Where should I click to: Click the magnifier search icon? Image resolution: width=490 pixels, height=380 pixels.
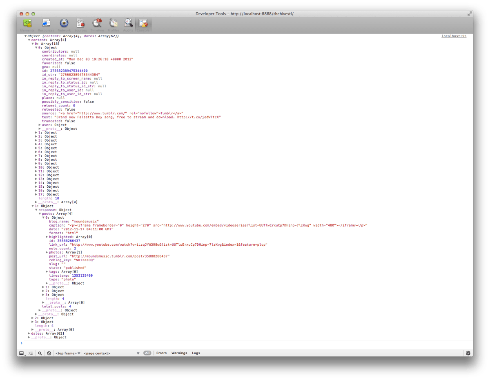[x=40, y=353]
